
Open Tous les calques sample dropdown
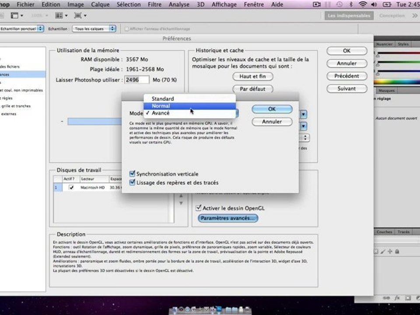(x=94, y=29)
